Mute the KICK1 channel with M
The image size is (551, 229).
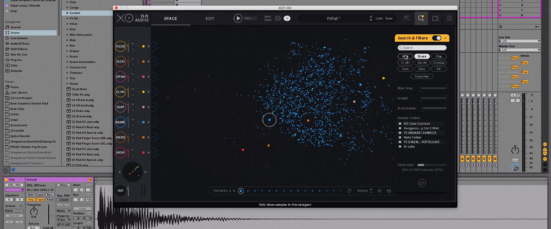coord(133,150)
